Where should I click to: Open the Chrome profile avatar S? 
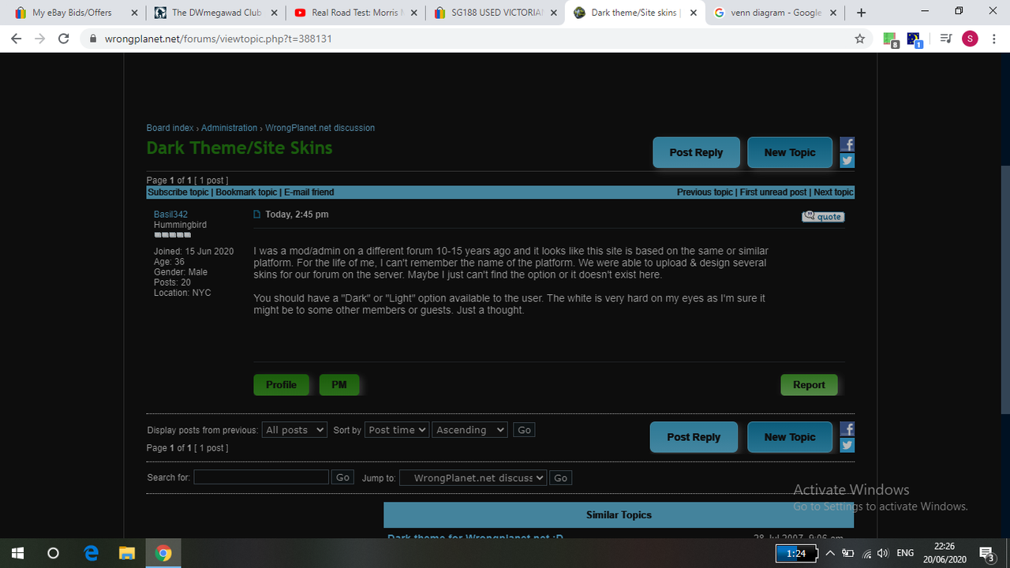point(970,39)
